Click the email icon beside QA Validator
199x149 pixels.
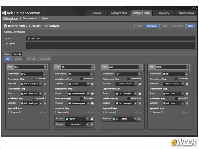coord(92,103)
